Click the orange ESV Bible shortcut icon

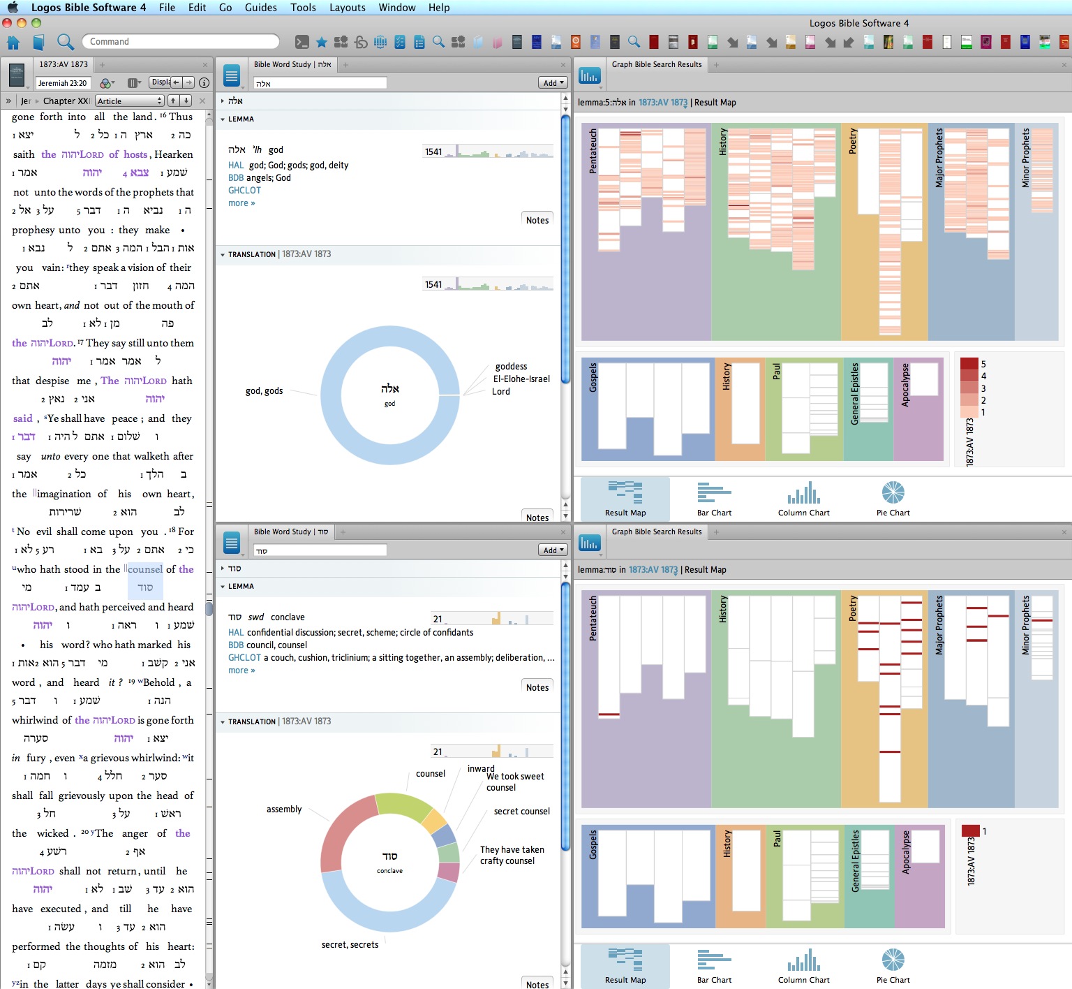pyautogui.click(x=576, y=42)
